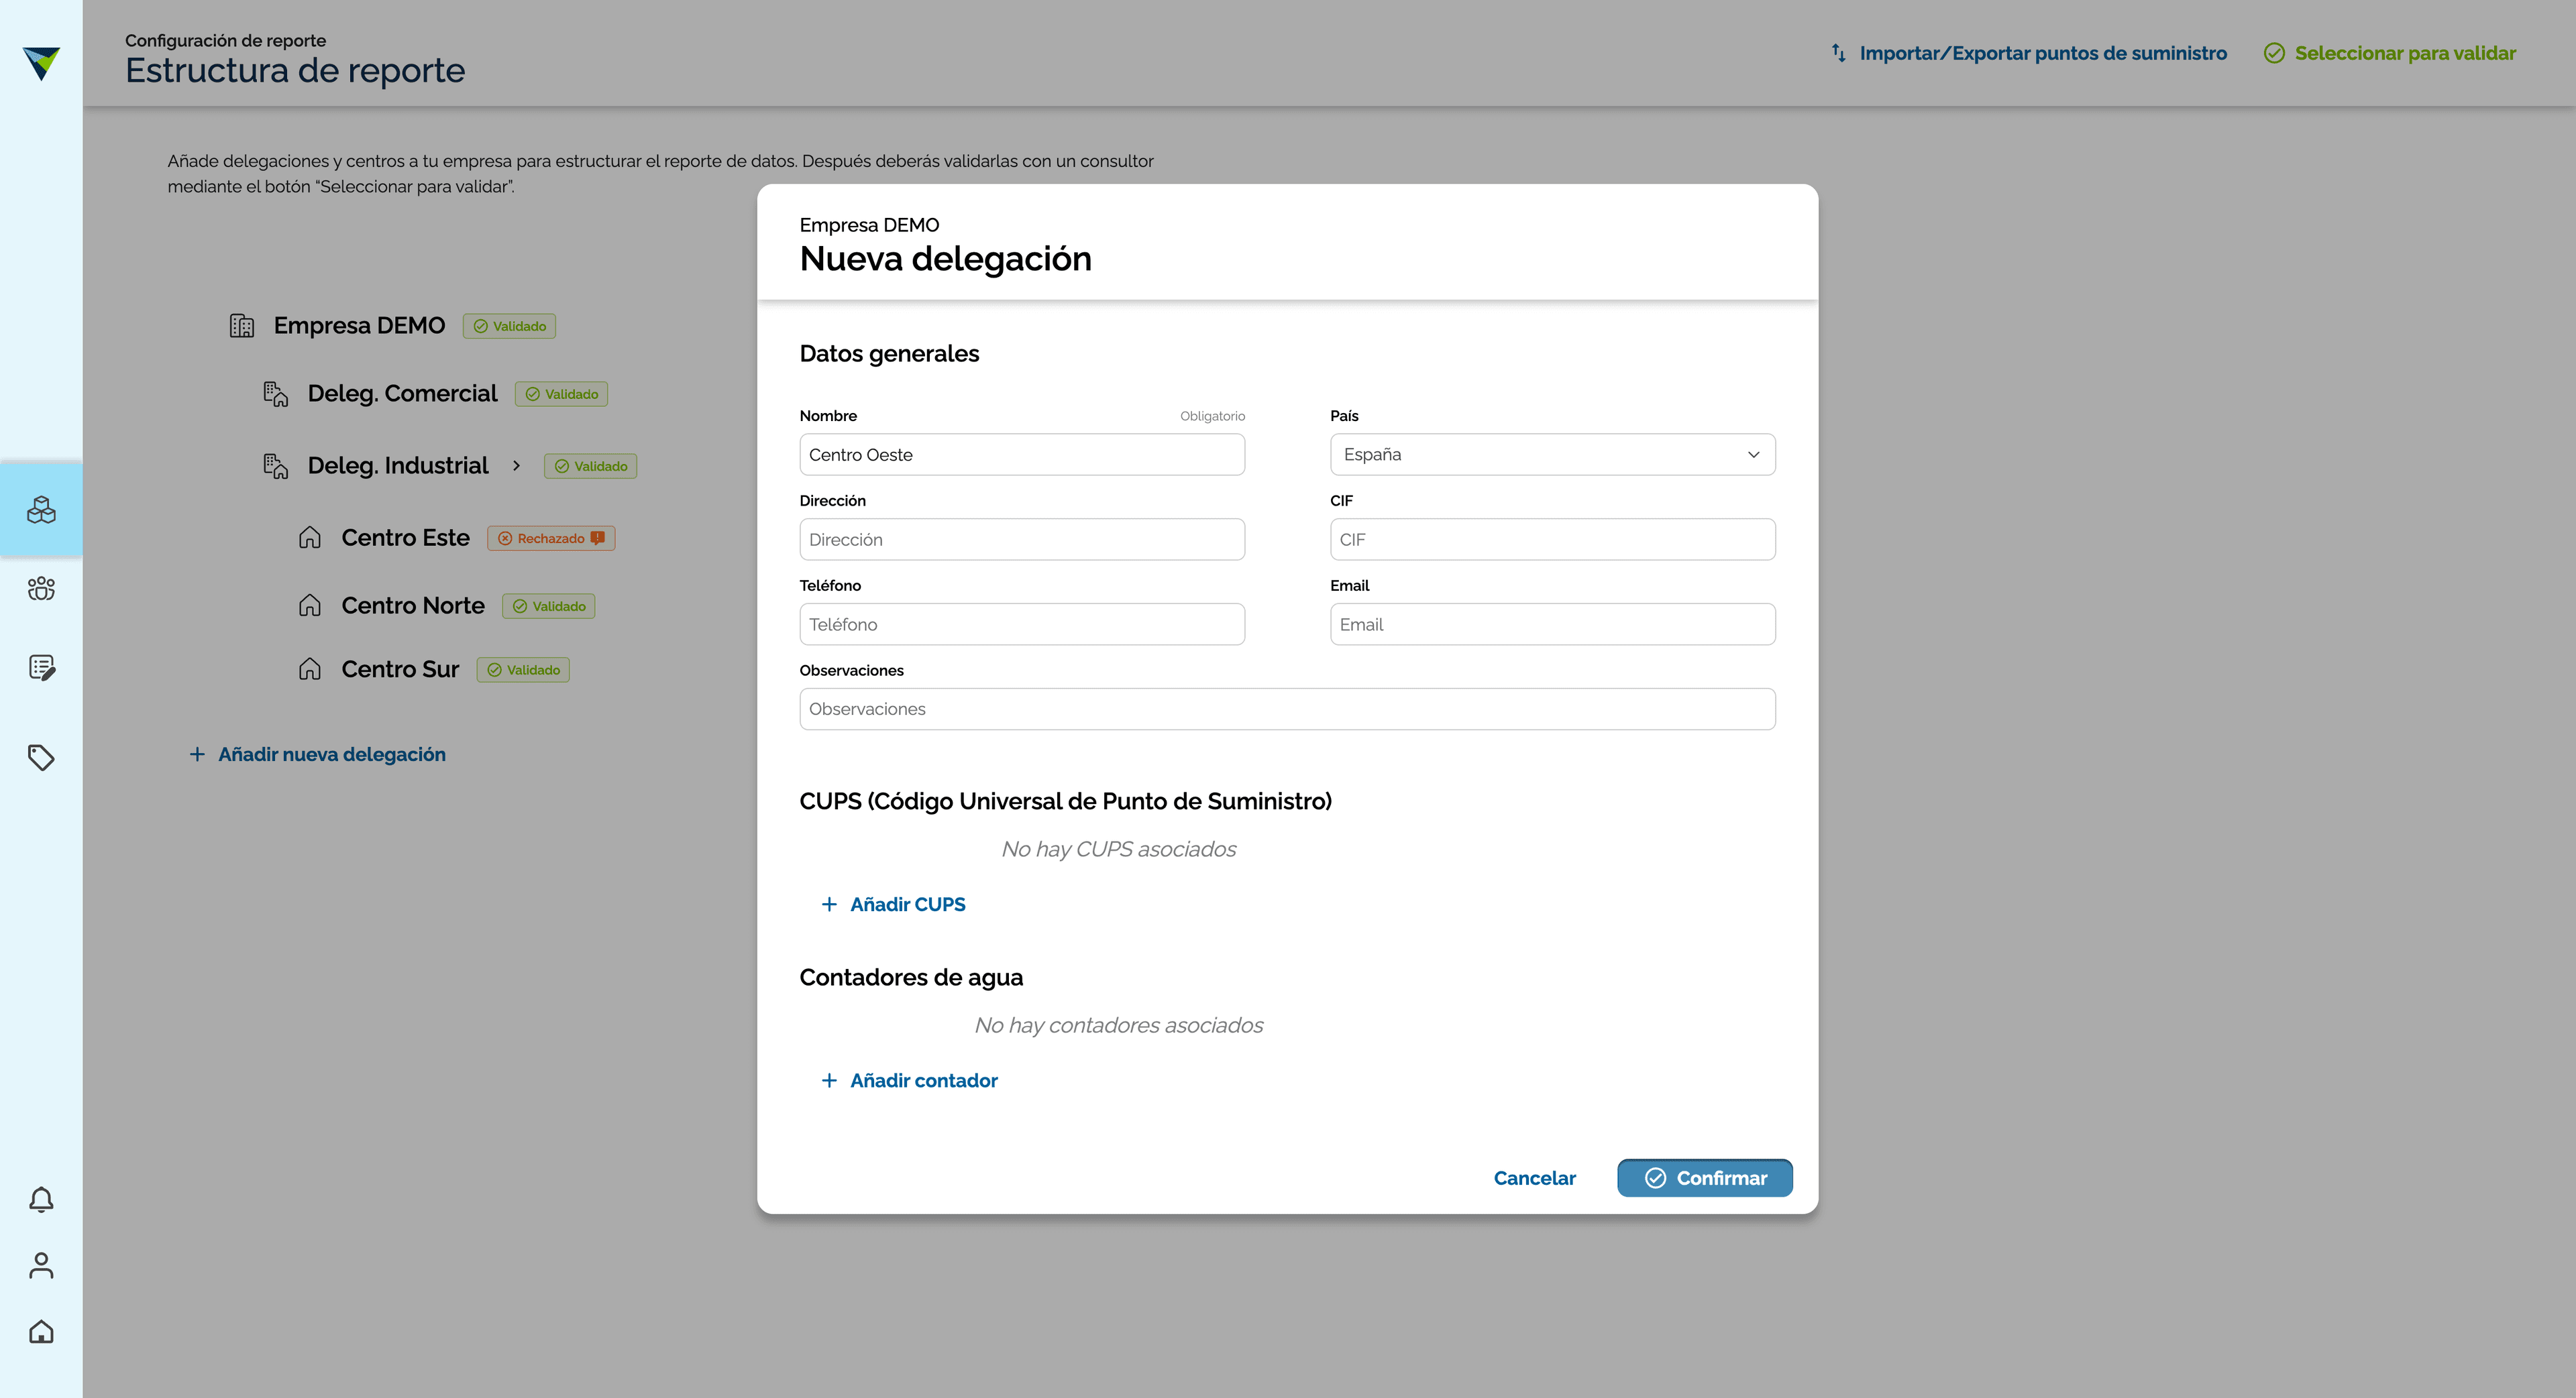Click the Deleg. Industrial delegation icon
The width and height of the screenshot is (2576, 1398).
click(276, 466)
